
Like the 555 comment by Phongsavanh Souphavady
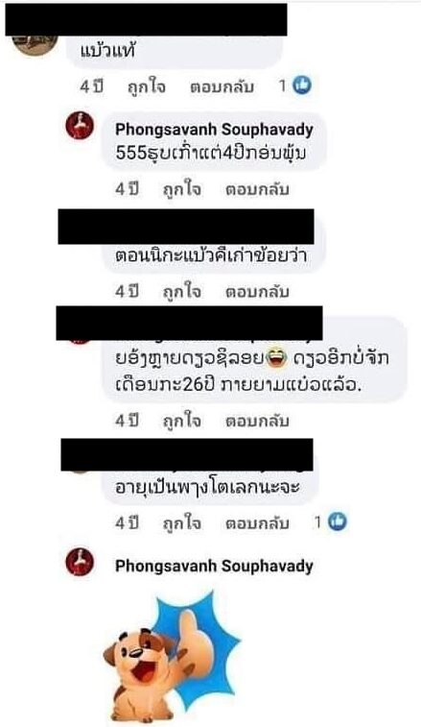pos(182,189)
